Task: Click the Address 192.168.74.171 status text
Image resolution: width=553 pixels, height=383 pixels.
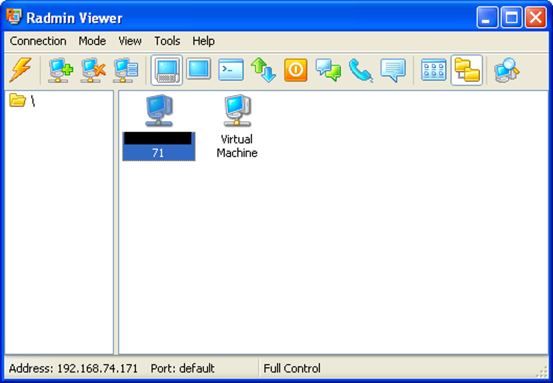Action: coord(73,368)
